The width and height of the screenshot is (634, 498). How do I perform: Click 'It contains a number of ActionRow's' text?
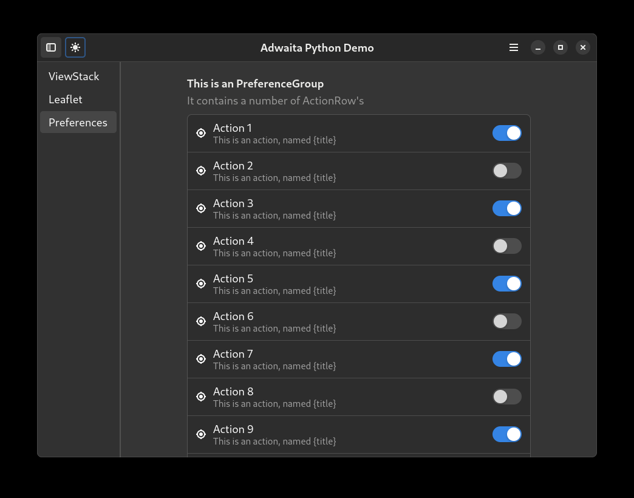(x=275, y=101)
